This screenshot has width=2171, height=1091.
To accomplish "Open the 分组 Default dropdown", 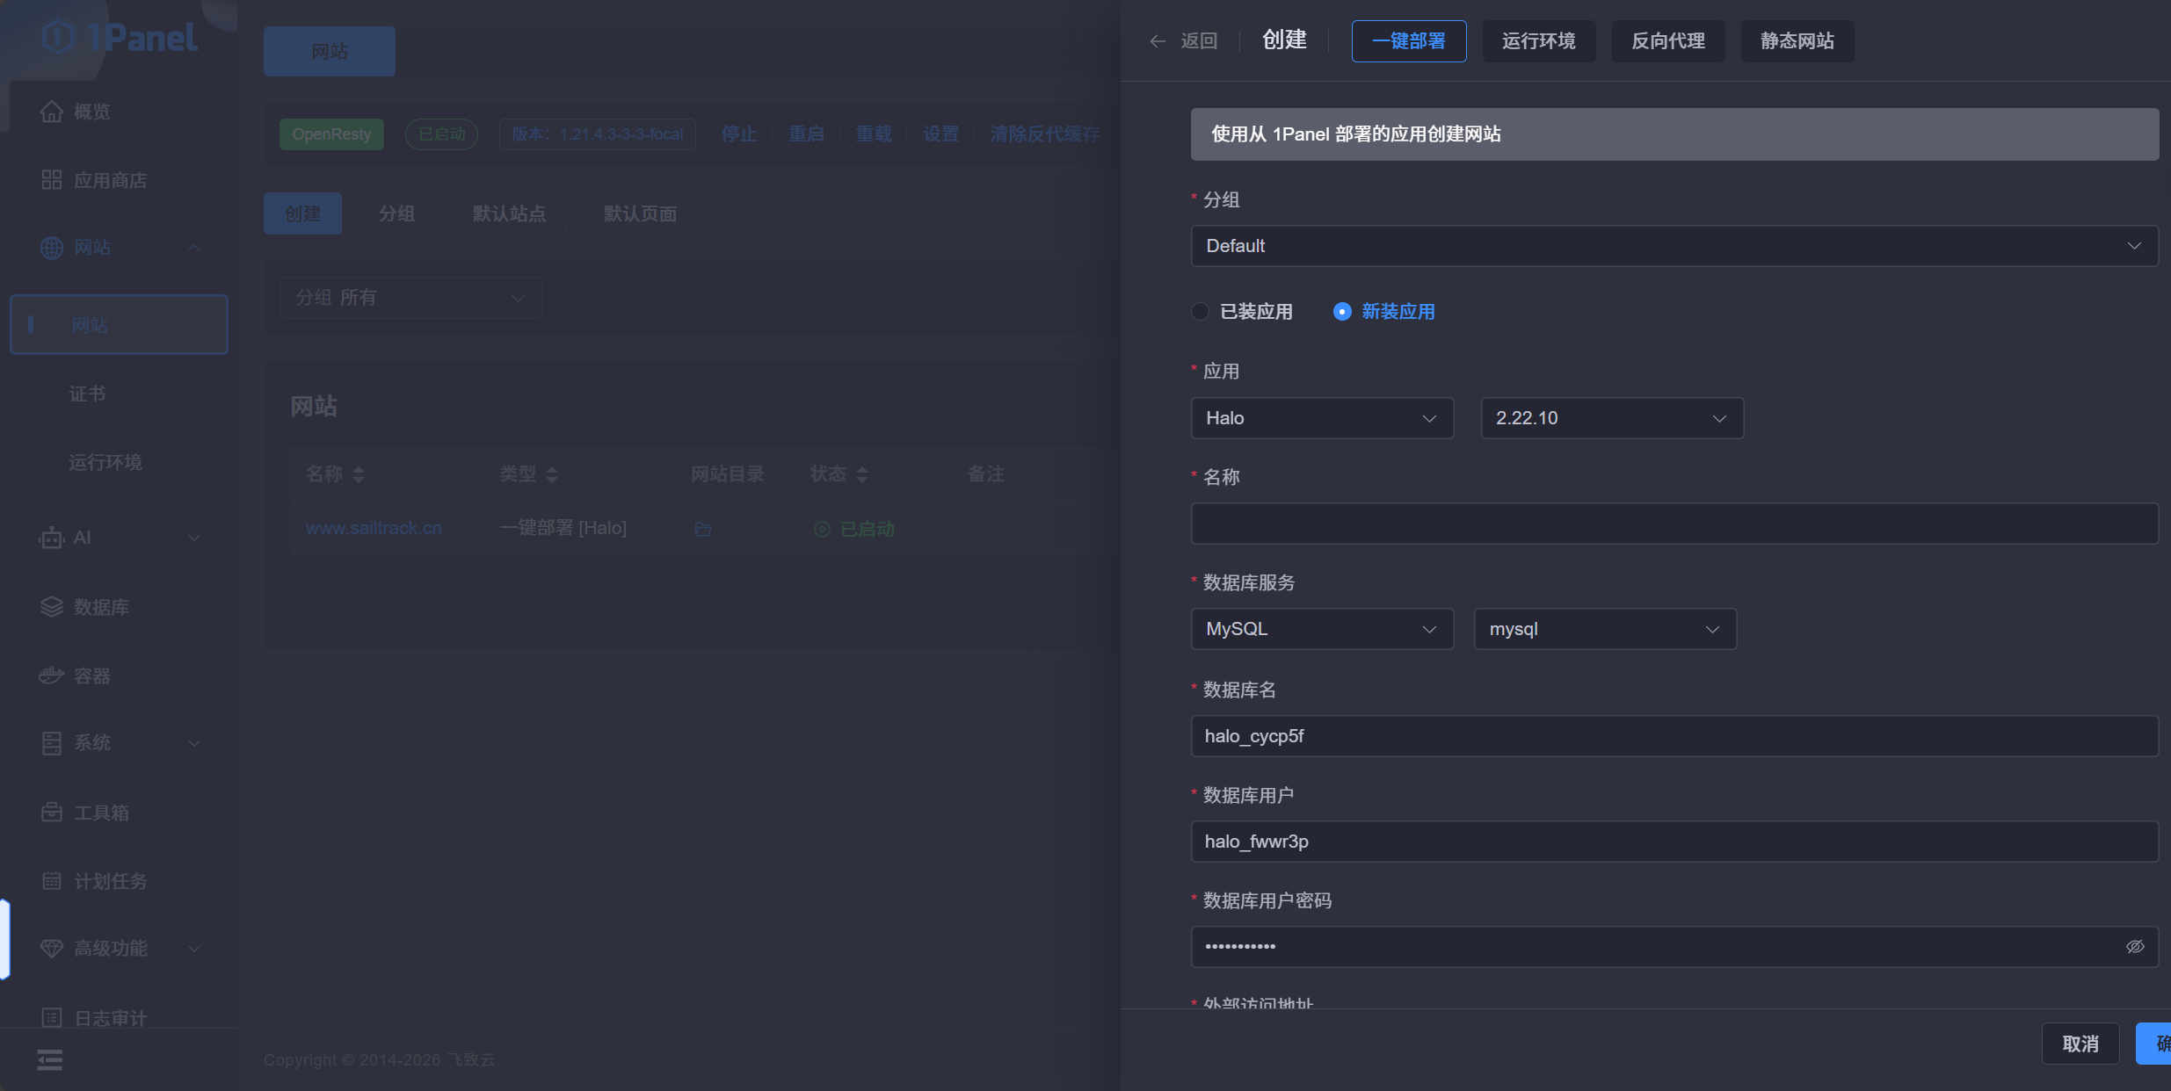I will (x=1674, y=246).
